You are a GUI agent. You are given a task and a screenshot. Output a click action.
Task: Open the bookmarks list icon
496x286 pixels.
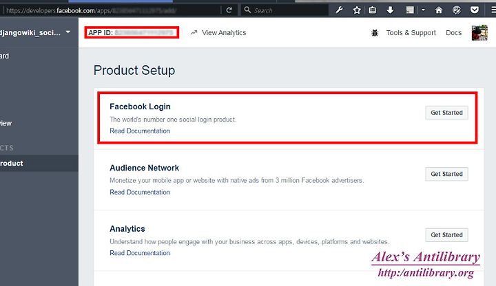(373, 10)
